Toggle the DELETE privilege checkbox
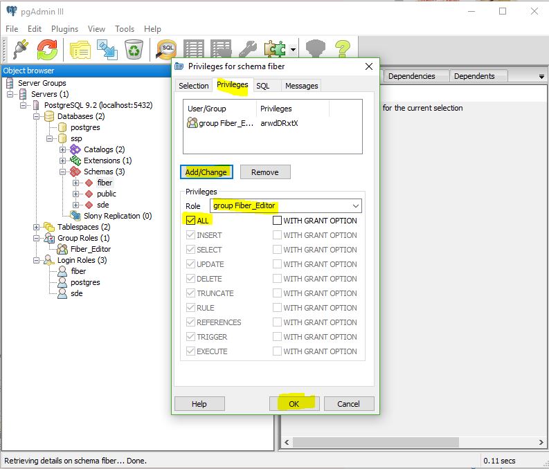The image size is (549, 469). [190, 279]
